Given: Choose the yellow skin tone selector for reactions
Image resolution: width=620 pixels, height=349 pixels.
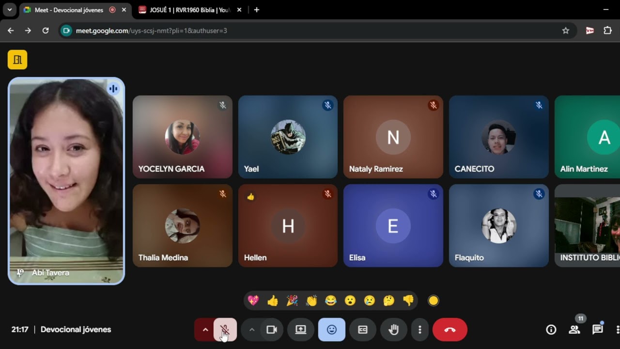Looking at the screenshot, I should pos(434,301).
